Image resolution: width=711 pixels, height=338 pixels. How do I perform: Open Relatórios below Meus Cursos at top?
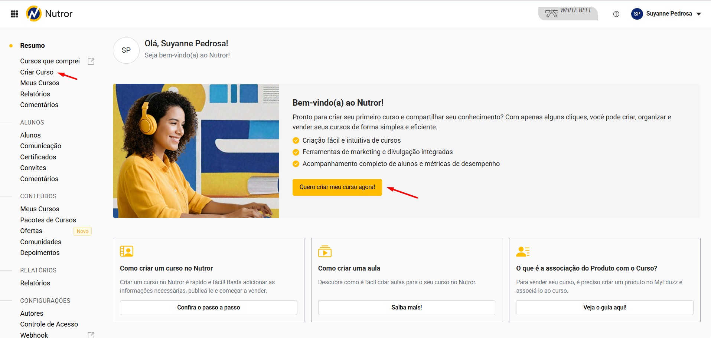pos(35,94)
